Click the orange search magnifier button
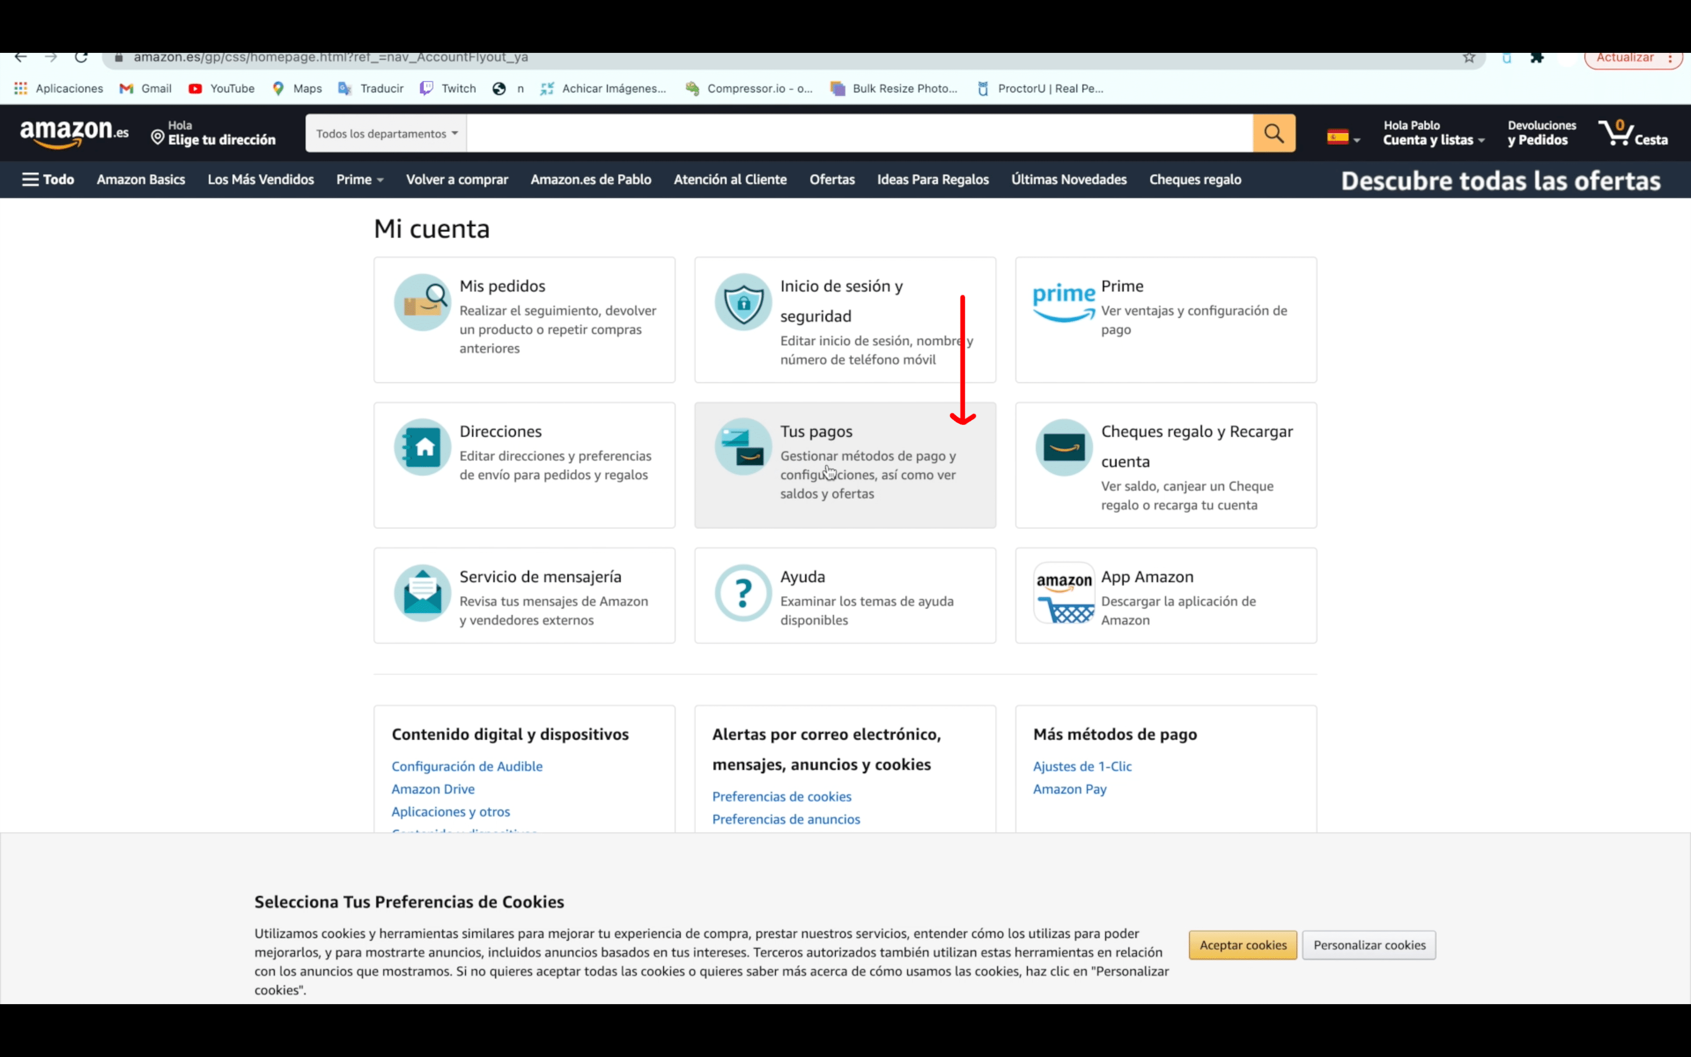This screenshot has height=1057, width=1691. pos(1274,133)
